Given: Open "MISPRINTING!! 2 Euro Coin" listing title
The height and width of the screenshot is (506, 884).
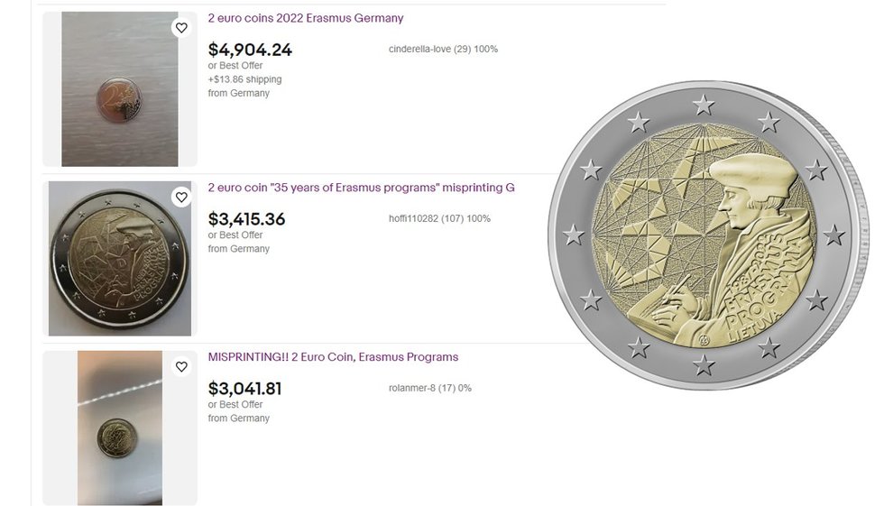Looking at the screenshot, I should 333,357.
